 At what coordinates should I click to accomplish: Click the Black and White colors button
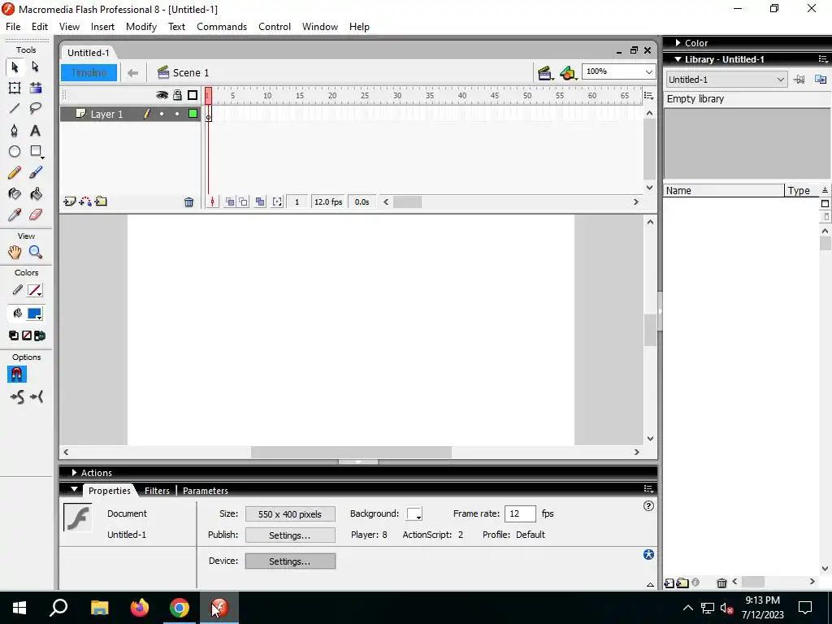point(14,336)
